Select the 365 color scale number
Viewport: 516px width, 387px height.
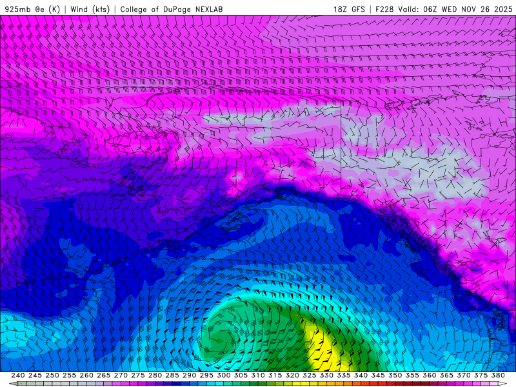[x=446, y=375]
